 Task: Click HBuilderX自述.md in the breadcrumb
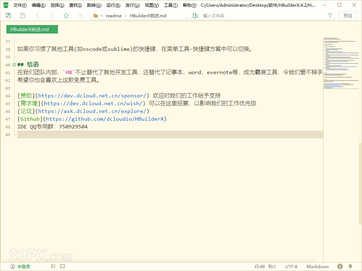click(148, 16)
